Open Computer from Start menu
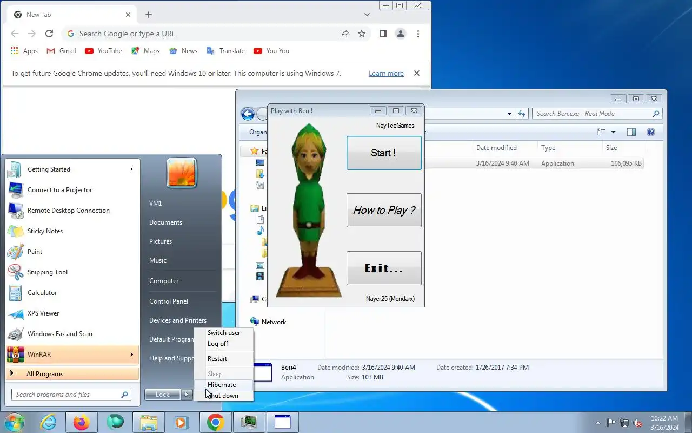Viewport: 692px width, 433px height. pos(164,281)
